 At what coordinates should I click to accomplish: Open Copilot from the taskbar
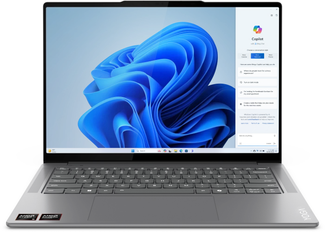(x=165, y=151)
